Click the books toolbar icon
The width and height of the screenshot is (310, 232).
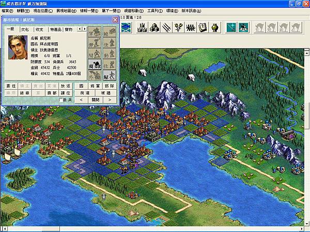point(203,27)
